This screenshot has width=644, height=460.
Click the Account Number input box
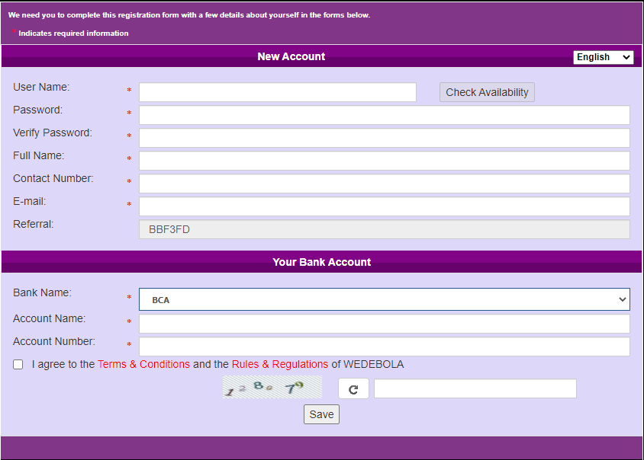[x=384, y=347]
